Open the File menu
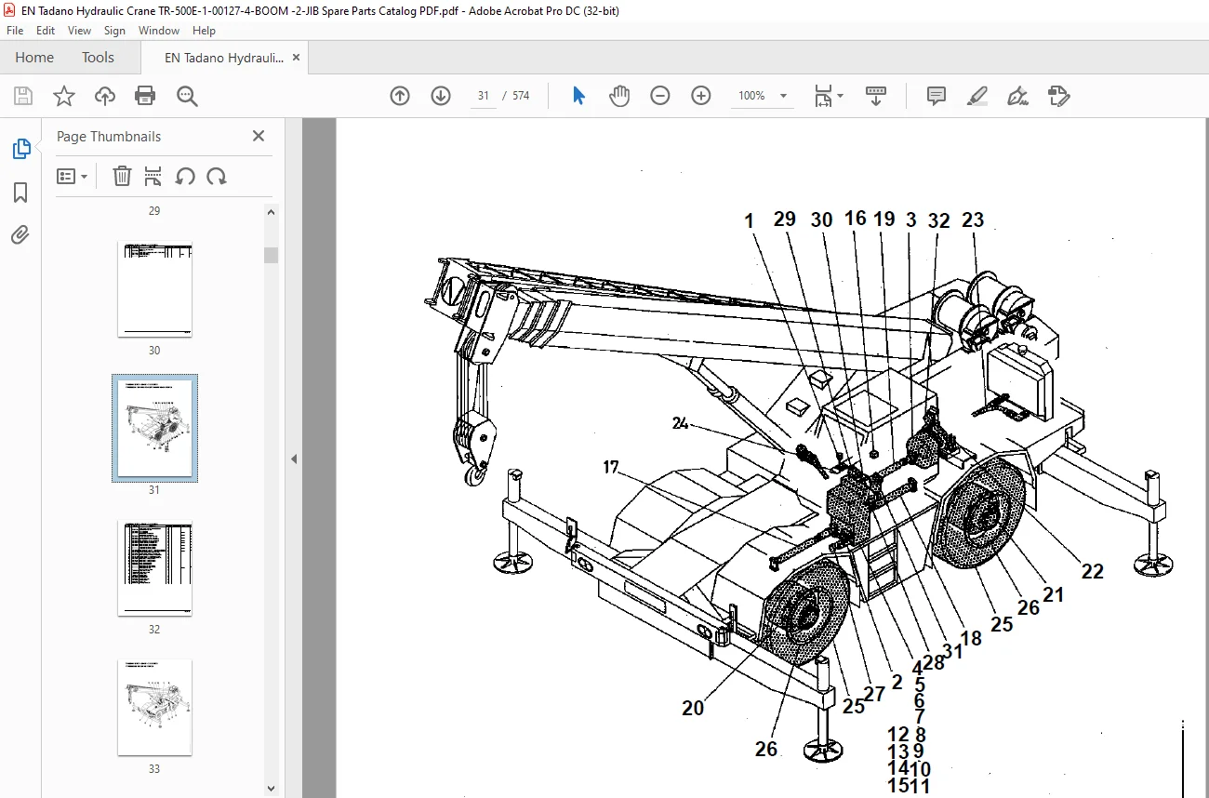Viewport: 1209px width, 798px height. coord(15,31)
